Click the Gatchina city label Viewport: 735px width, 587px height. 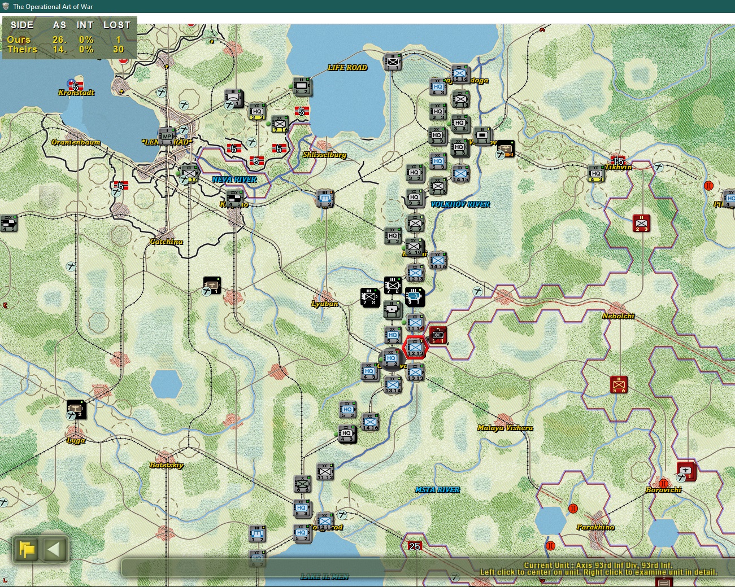click(x=166, y=242)
